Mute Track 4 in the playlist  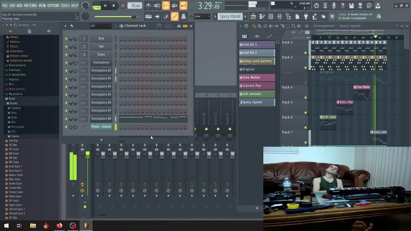coord(305,98)
